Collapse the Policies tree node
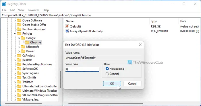 [15, 34]
